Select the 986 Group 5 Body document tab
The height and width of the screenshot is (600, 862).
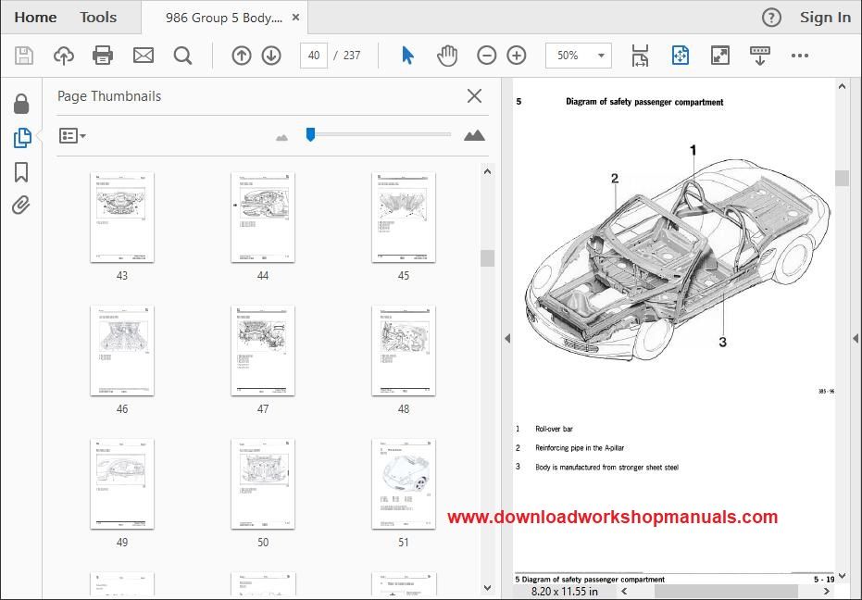tap(224, 18)
